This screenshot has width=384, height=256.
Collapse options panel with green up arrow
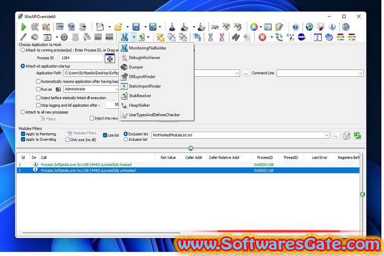tap(190, 148)
